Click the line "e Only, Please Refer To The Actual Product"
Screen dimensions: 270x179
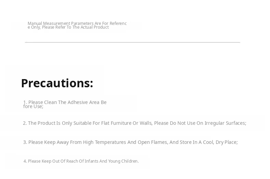point(68,27)
